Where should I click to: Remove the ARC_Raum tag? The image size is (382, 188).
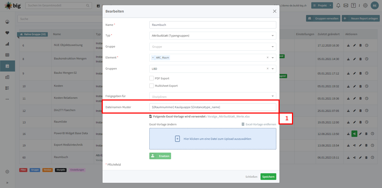click(153, 58)
